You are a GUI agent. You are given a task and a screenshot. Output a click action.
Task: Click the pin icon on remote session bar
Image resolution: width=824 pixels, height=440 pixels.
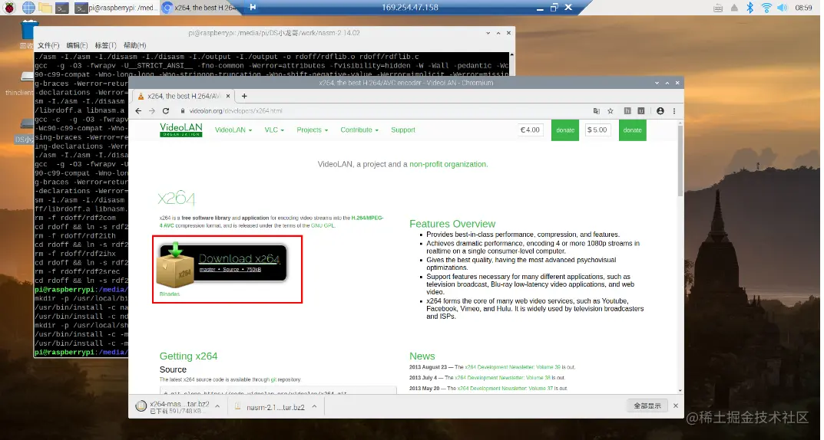[253, 8]
